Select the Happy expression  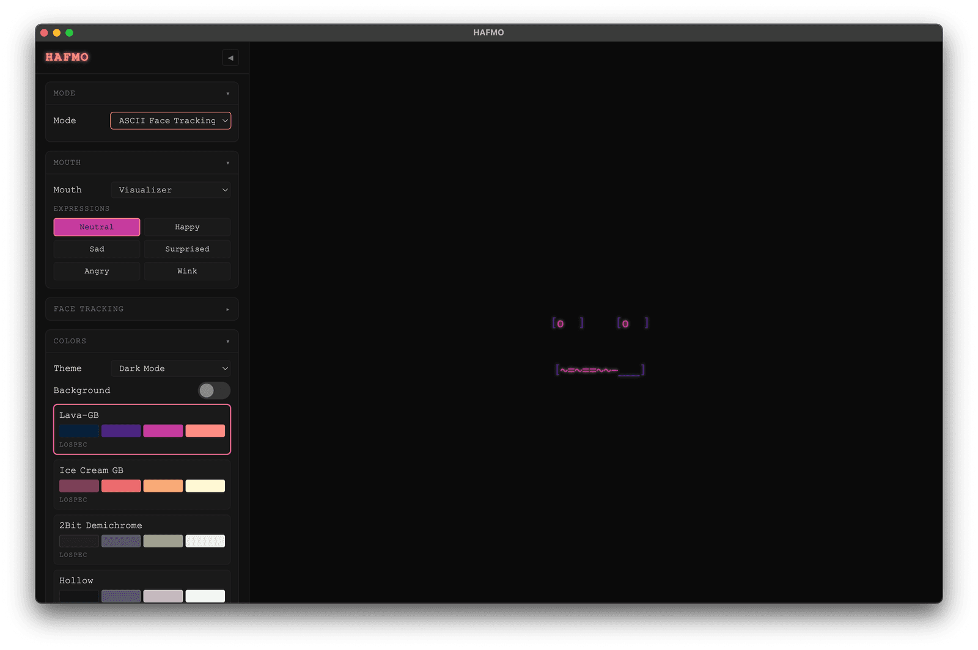(x=187, y=227)
